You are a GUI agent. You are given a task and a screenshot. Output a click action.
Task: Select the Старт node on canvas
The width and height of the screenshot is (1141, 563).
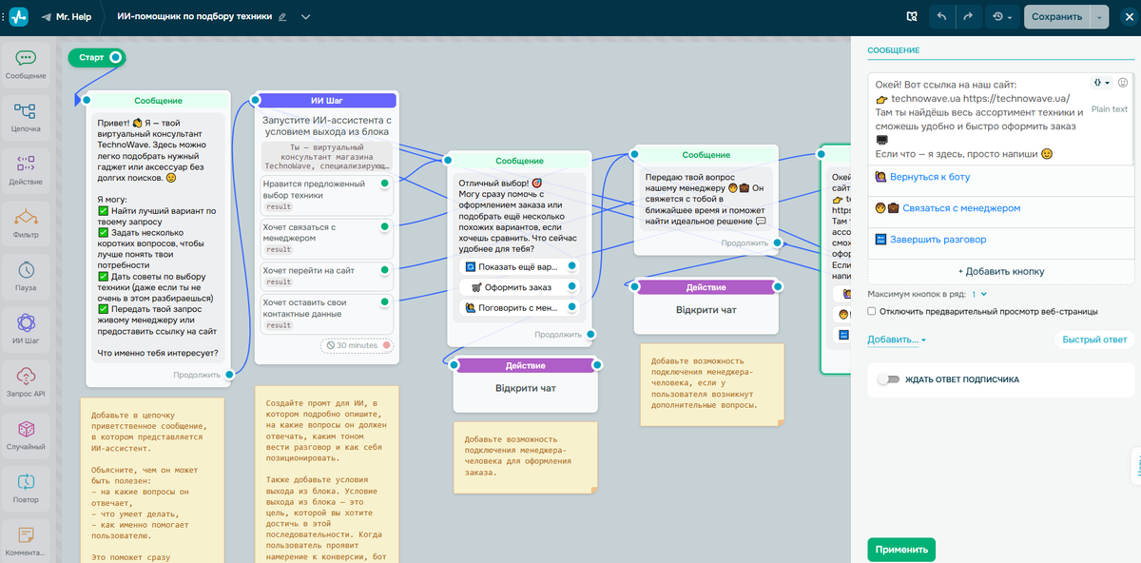[96, 58]
